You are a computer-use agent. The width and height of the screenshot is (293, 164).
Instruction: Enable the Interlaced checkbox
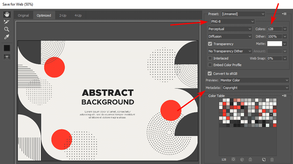coord(210,58)
